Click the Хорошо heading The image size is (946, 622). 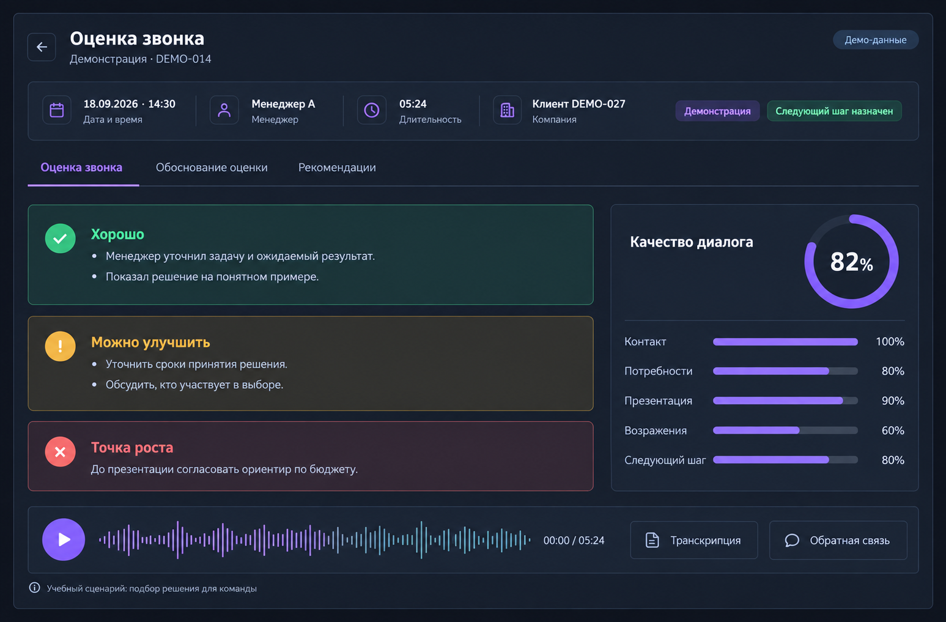pyautogui.click(x=117, y=234)
